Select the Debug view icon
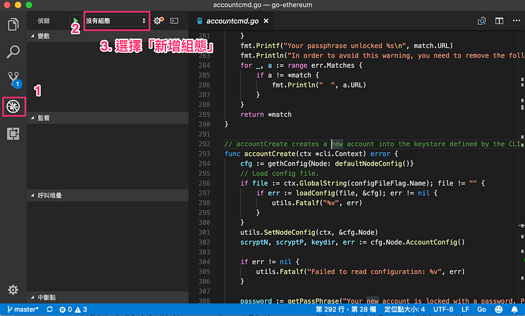This screenshot has width=525, height=316. pyautogui.click(x=13, y=106)
